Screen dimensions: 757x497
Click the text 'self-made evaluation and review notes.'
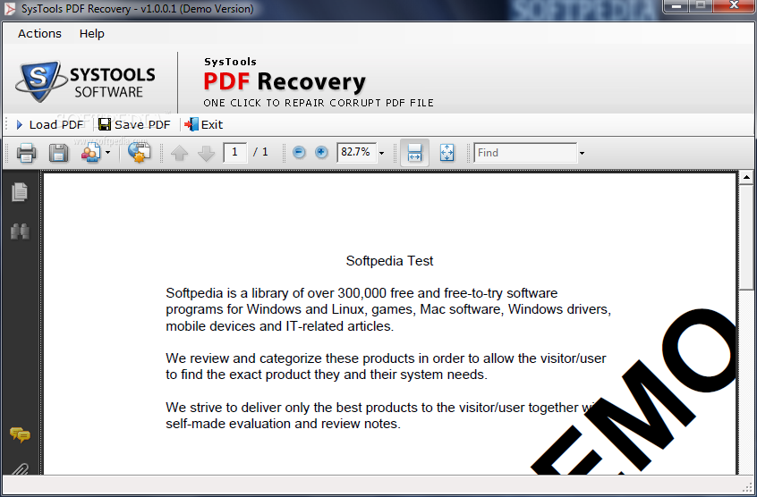pos(283,424)
